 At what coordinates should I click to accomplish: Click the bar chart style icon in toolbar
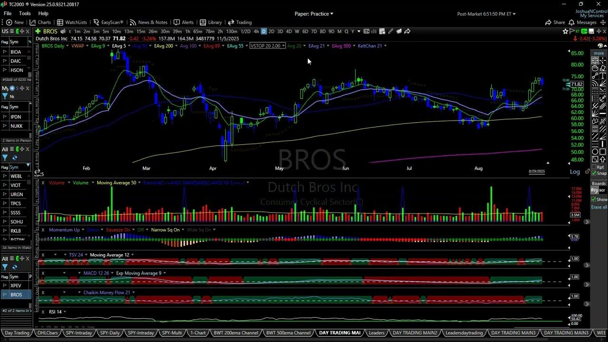tap(373, 31)
